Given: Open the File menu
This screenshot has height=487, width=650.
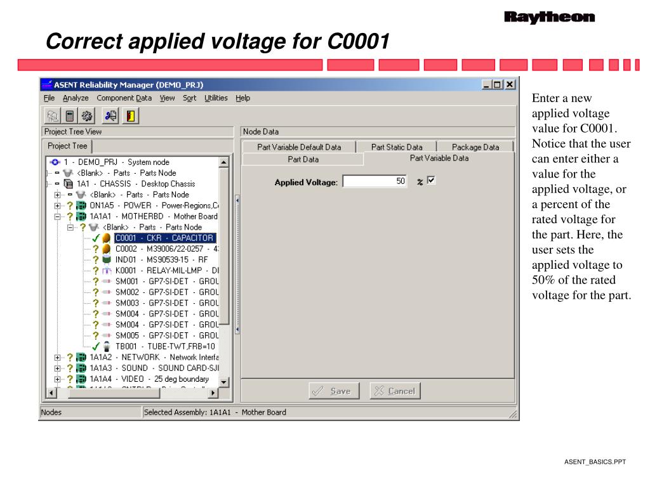Looking at the screenshot, I should point(49,98).
